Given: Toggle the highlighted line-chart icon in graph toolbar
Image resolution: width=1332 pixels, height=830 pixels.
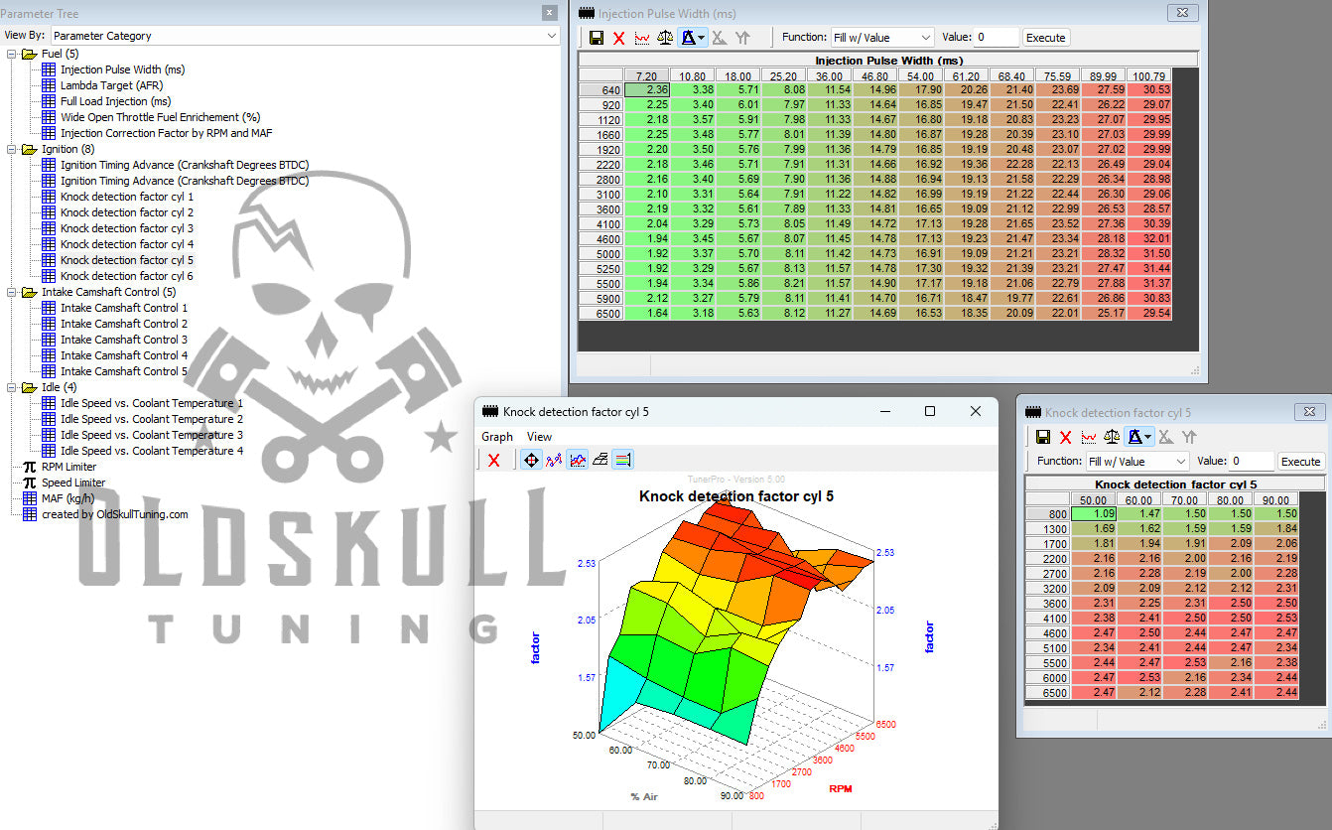Looking at the screenshot, I should click(x=578, y=460).
